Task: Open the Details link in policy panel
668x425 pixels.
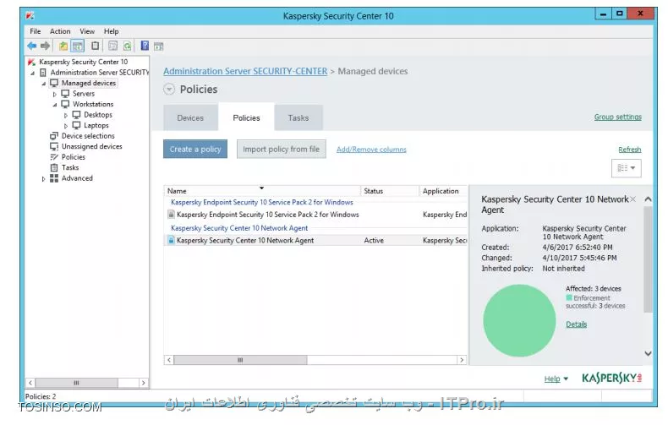Action: (577, 324)
